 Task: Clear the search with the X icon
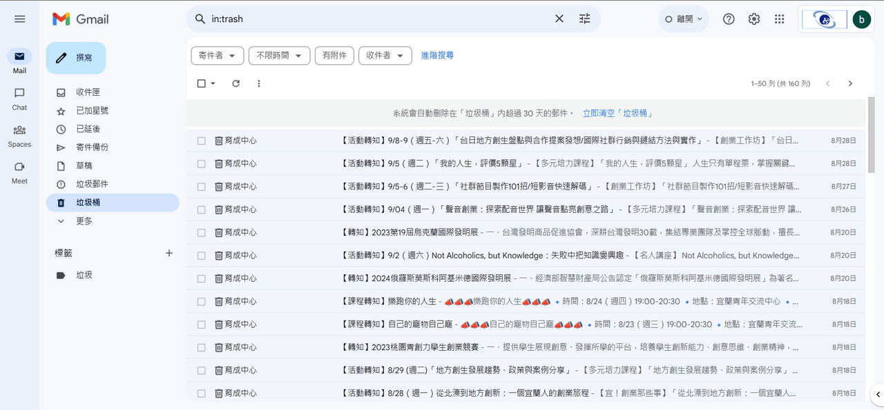(559, 19)
